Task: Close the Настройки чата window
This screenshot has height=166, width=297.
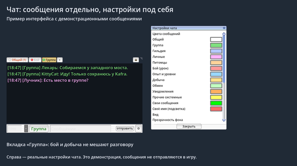Action: pyautogui.click(x=224, y=28)
